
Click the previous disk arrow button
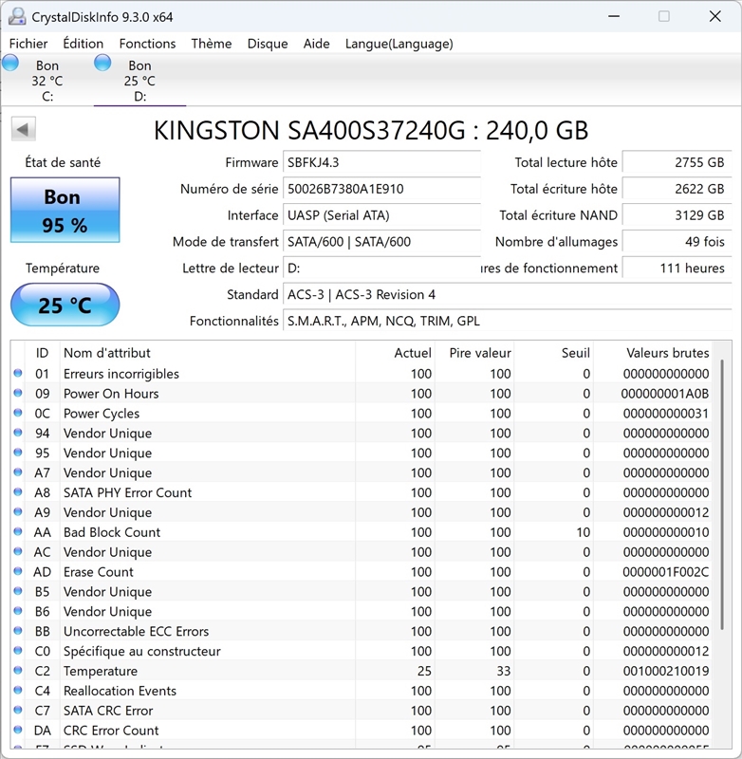pyautogui.click(x=23, y=129)
